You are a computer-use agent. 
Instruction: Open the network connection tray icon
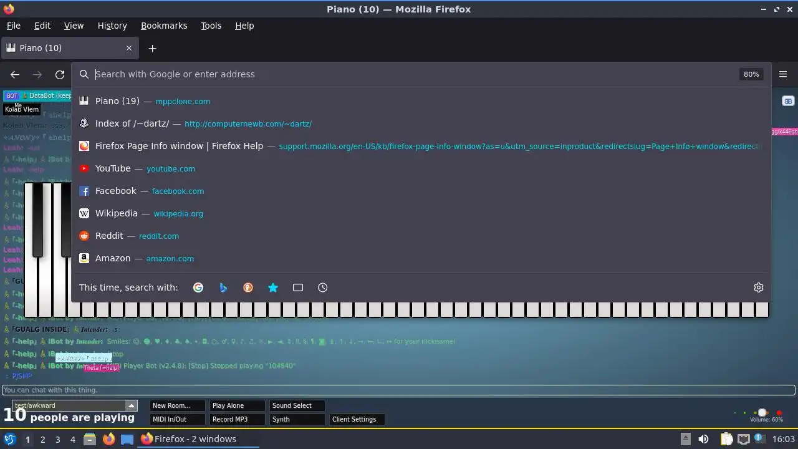click(743, 439)
